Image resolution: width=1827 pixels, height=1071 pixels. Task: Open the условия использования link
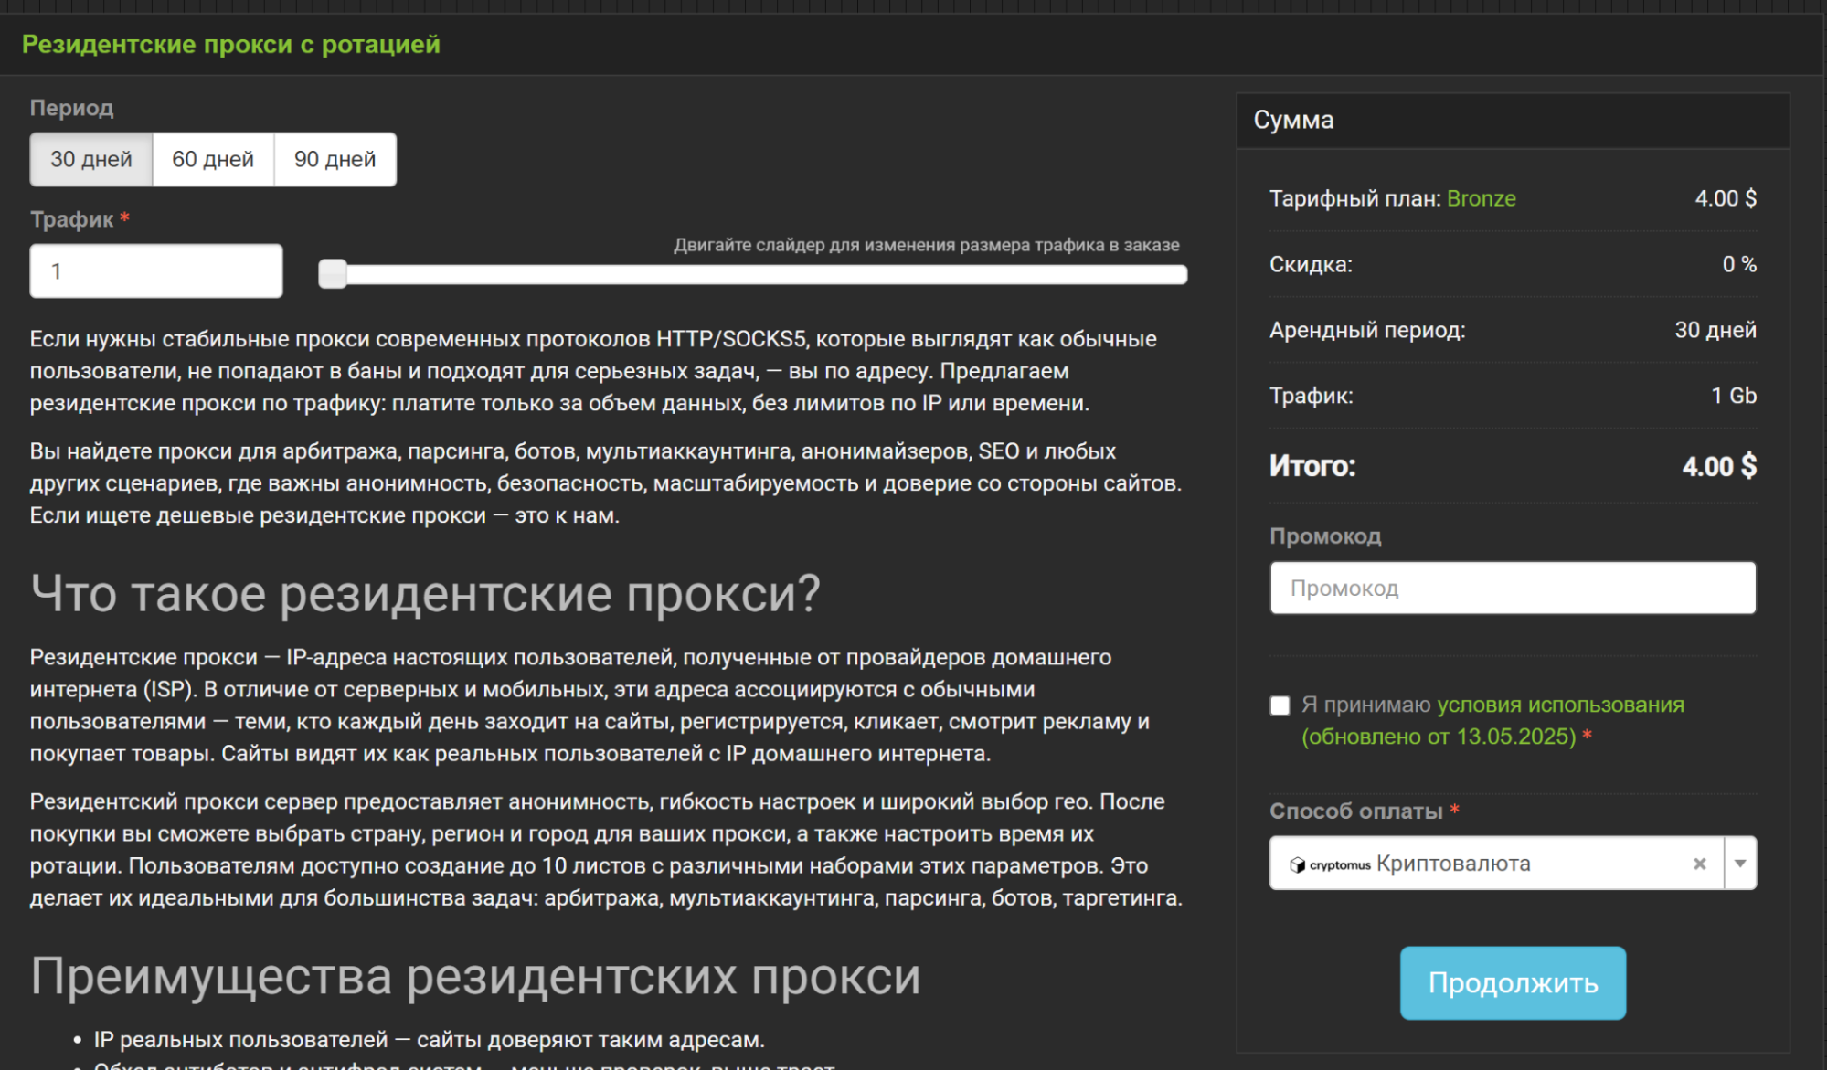pyautogui.click(x=1559, y=705)
